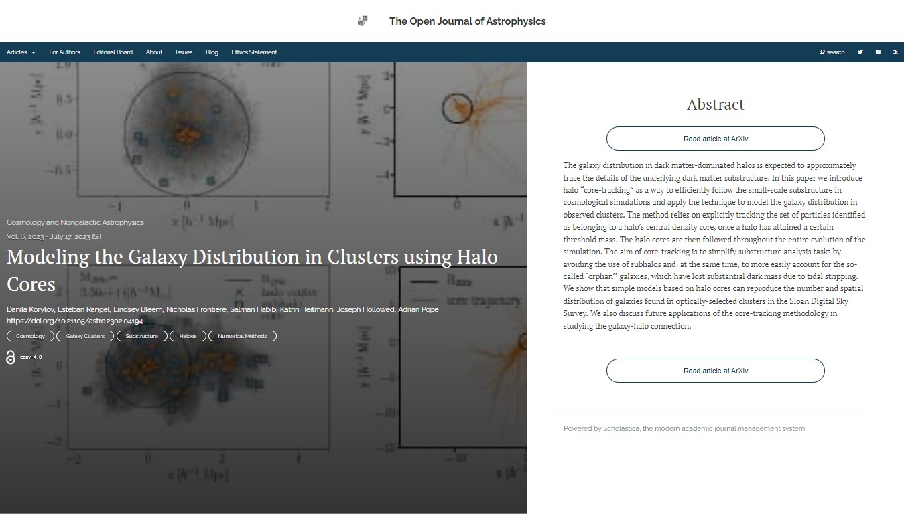
Task: Open the Ethics Statement page
Action: tap(254, 52)
